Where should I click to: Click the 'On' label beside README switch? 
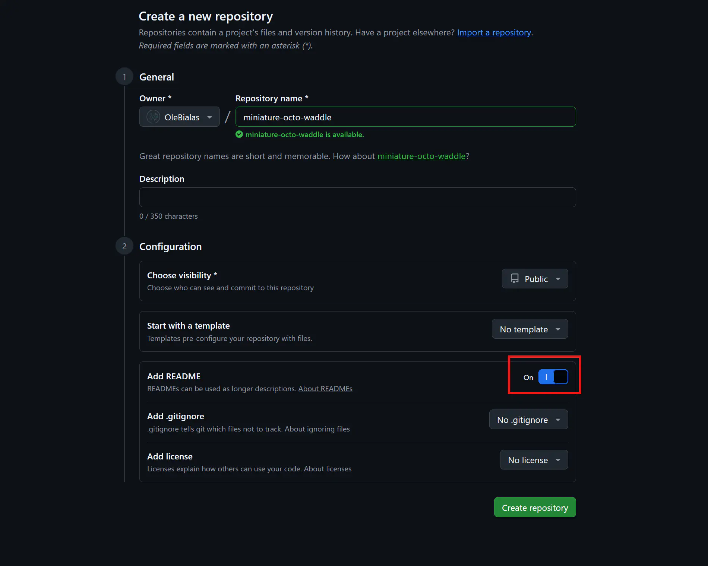point(528,377)
